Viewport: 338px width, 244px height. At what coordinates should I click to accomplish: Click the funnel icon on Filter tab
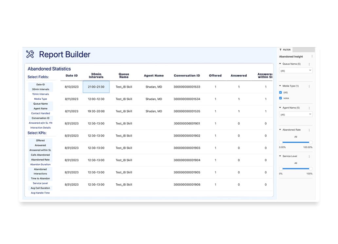click(x=281, y=50)
